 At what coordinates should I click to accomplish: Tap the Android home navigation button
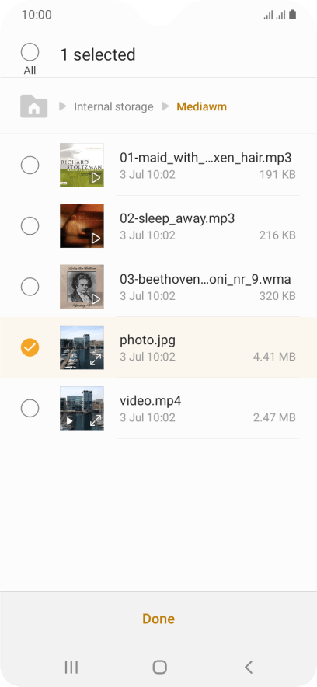pos(159,668)
